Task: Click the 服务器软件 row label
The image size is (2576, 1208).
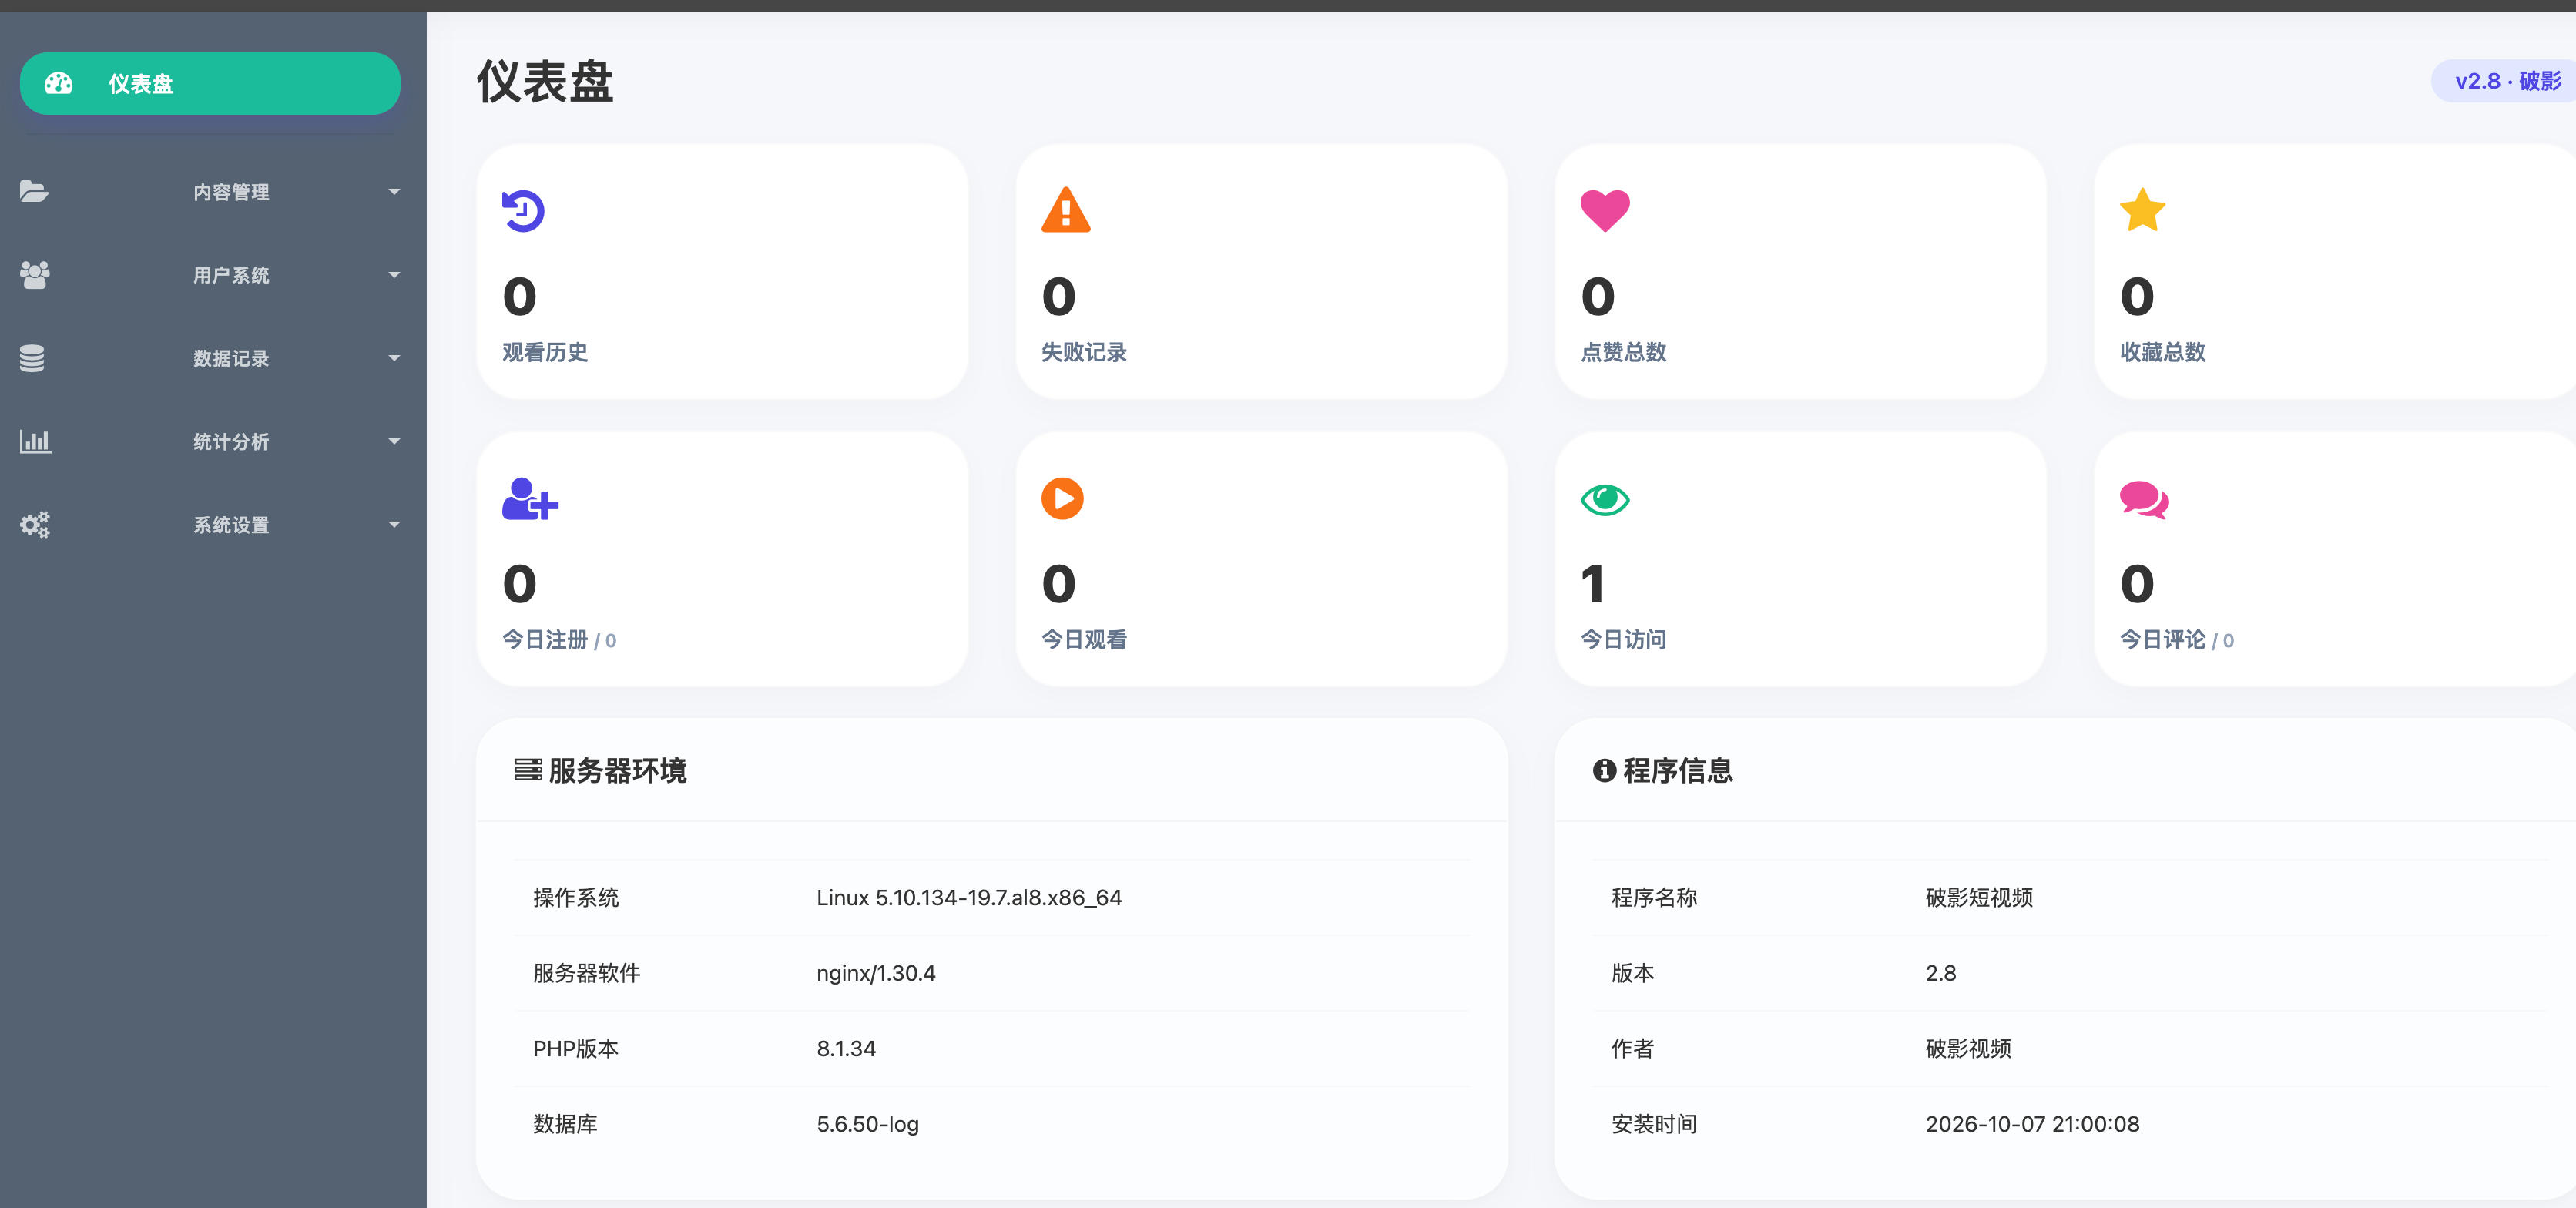Action: point(586,973)
